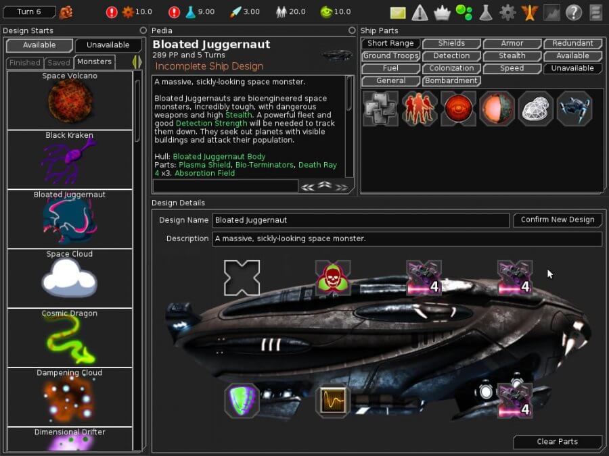
Task: Go back in Pedia history
Action: tap(308, 187)
